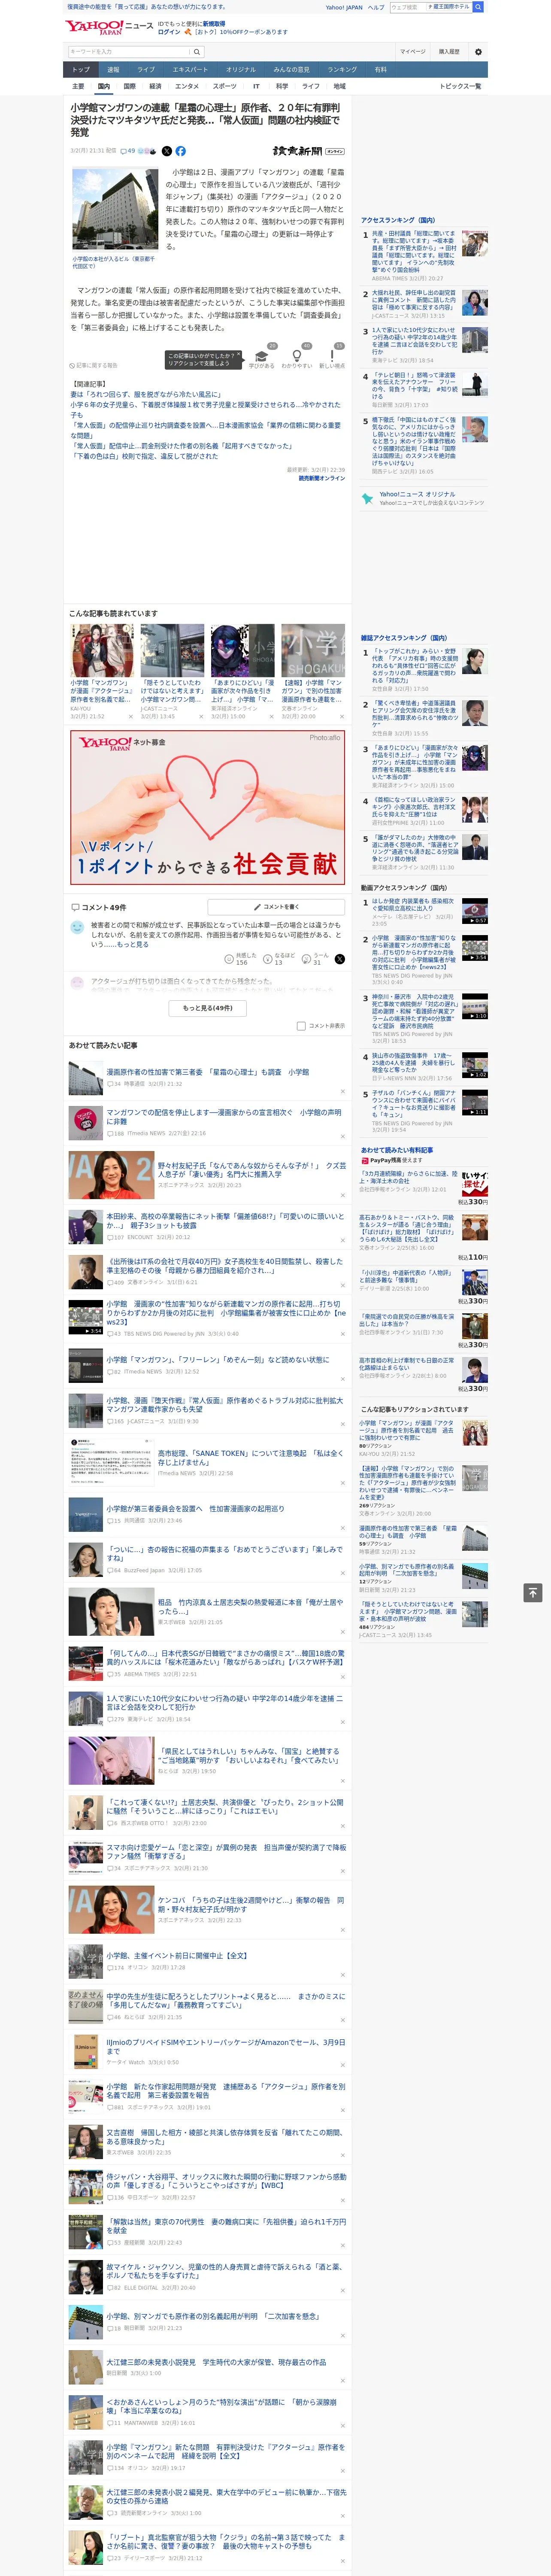This screenshot has height=2576, width=551.
Task: Select the IT category in sub navigation
Action: click(x=256, y=86)
